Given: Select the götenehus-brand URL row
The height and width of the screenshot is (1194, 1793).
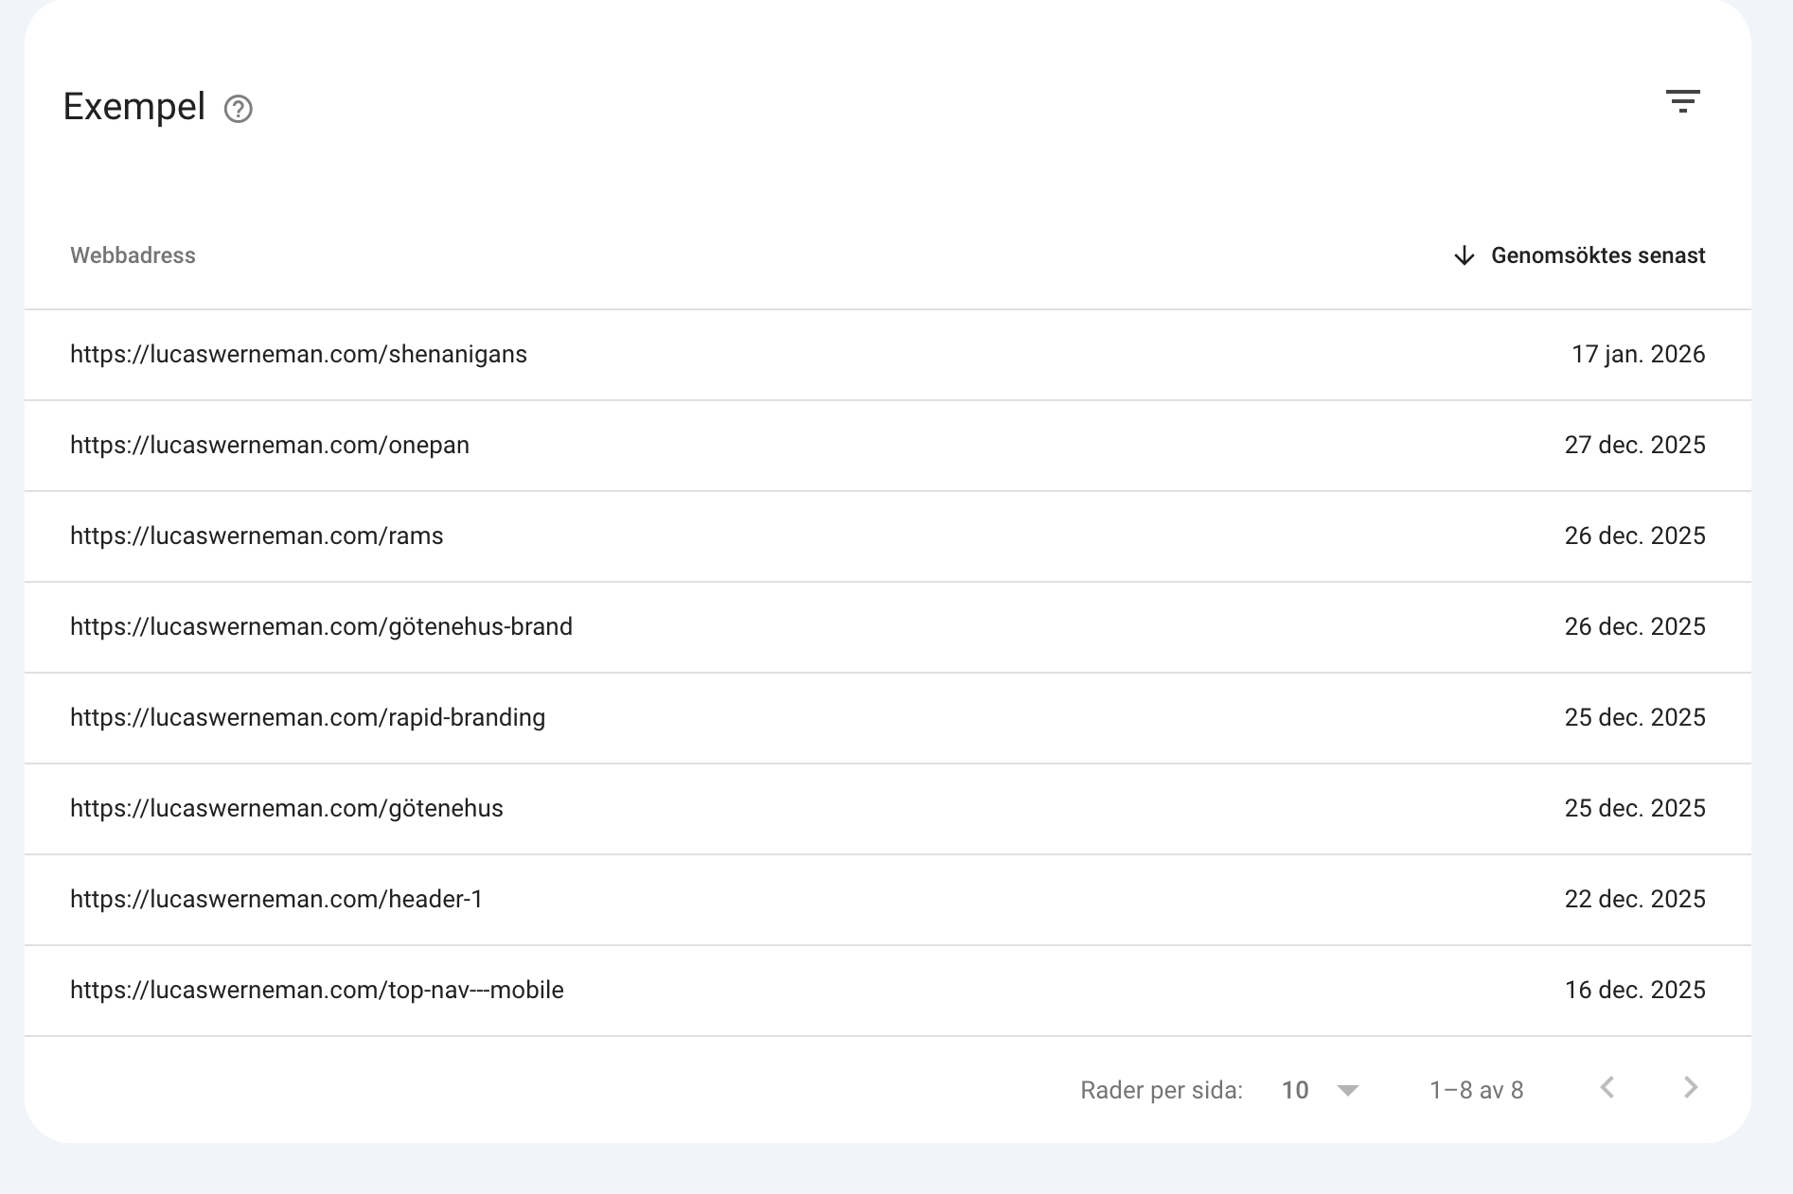Looking at the screenshot, I should click(x=321, y=626).
